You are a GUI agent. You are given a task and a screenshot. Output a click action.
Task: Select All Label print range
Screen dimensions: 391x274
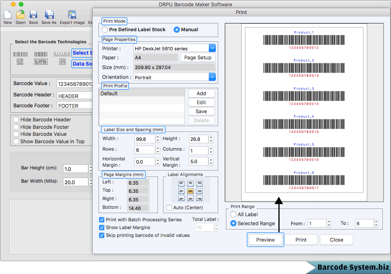tap(233, 214)
